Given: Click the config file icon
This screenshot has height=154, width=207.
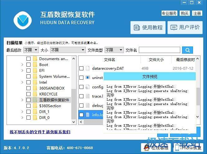Looking at the screenshot, I should (87, 87).
